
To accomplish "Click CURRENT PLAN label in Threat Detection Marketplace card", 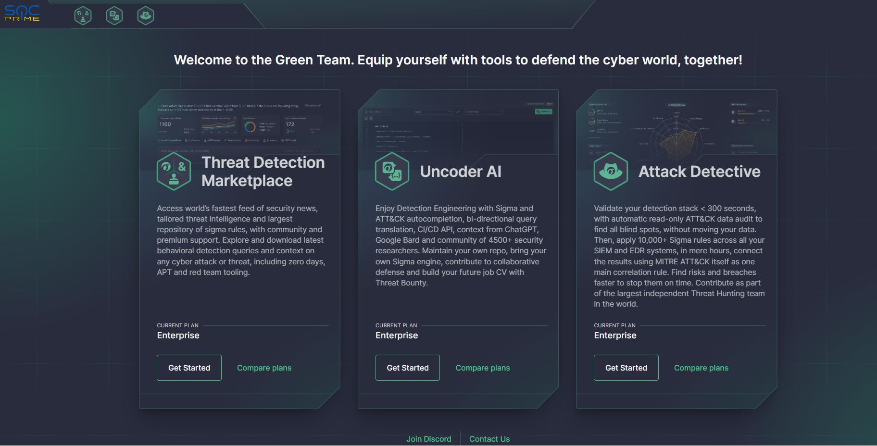I will (x=177, y=325).
